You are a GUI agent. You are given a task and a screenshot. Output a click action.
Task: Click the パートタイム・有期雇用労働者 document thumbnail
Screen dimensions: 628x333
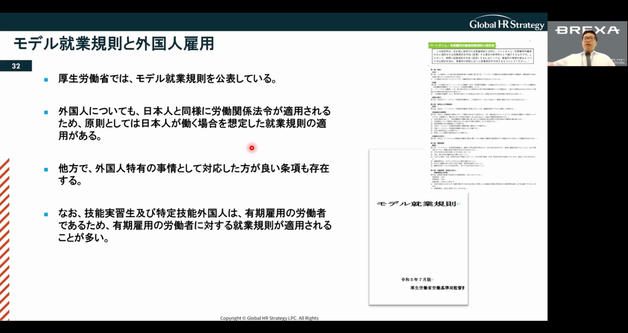pyautogui.click(x=483, y=116)
